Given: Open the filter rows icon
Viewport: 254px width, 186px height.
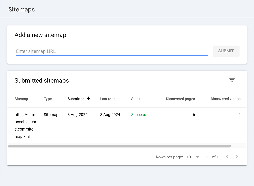Looking at the screenshot, I should tap(232, 80).
